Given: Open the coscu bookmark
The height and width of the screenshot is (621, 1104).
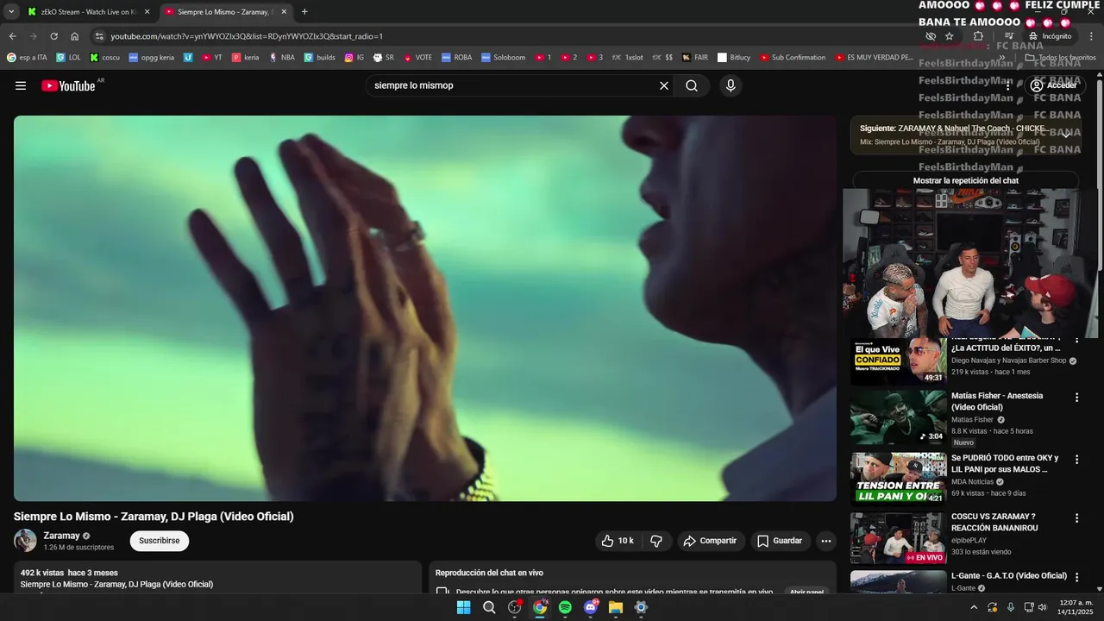Looking at the screenshot, I should pyautogui.click(x=105, y=58).
